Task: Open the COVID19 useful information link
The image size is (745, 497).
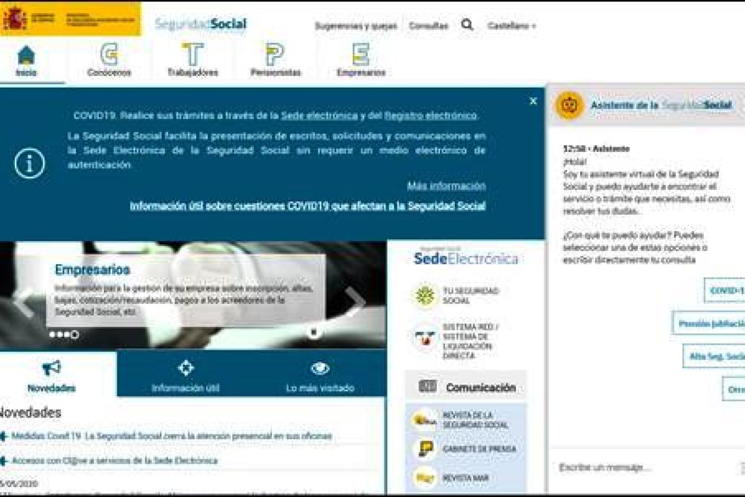Action: click(307, 206)
